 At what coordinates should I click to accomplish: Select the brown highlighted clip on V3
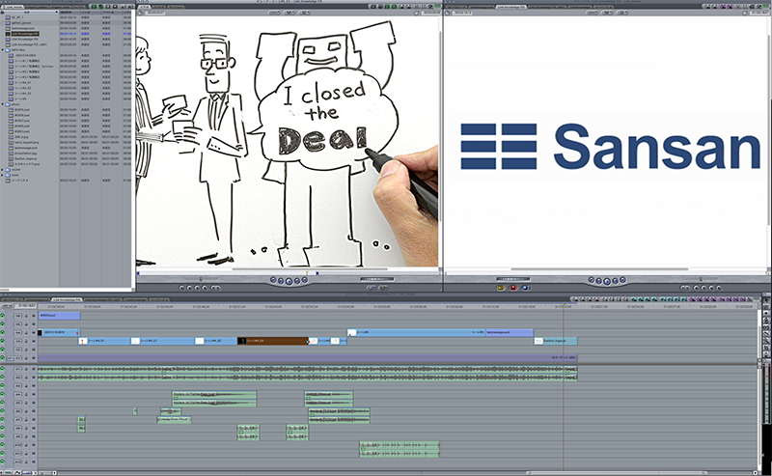point(273,341)
